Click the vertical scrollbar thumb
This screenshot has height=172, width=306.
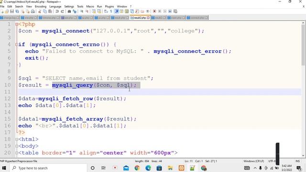(x=303, y=45)
